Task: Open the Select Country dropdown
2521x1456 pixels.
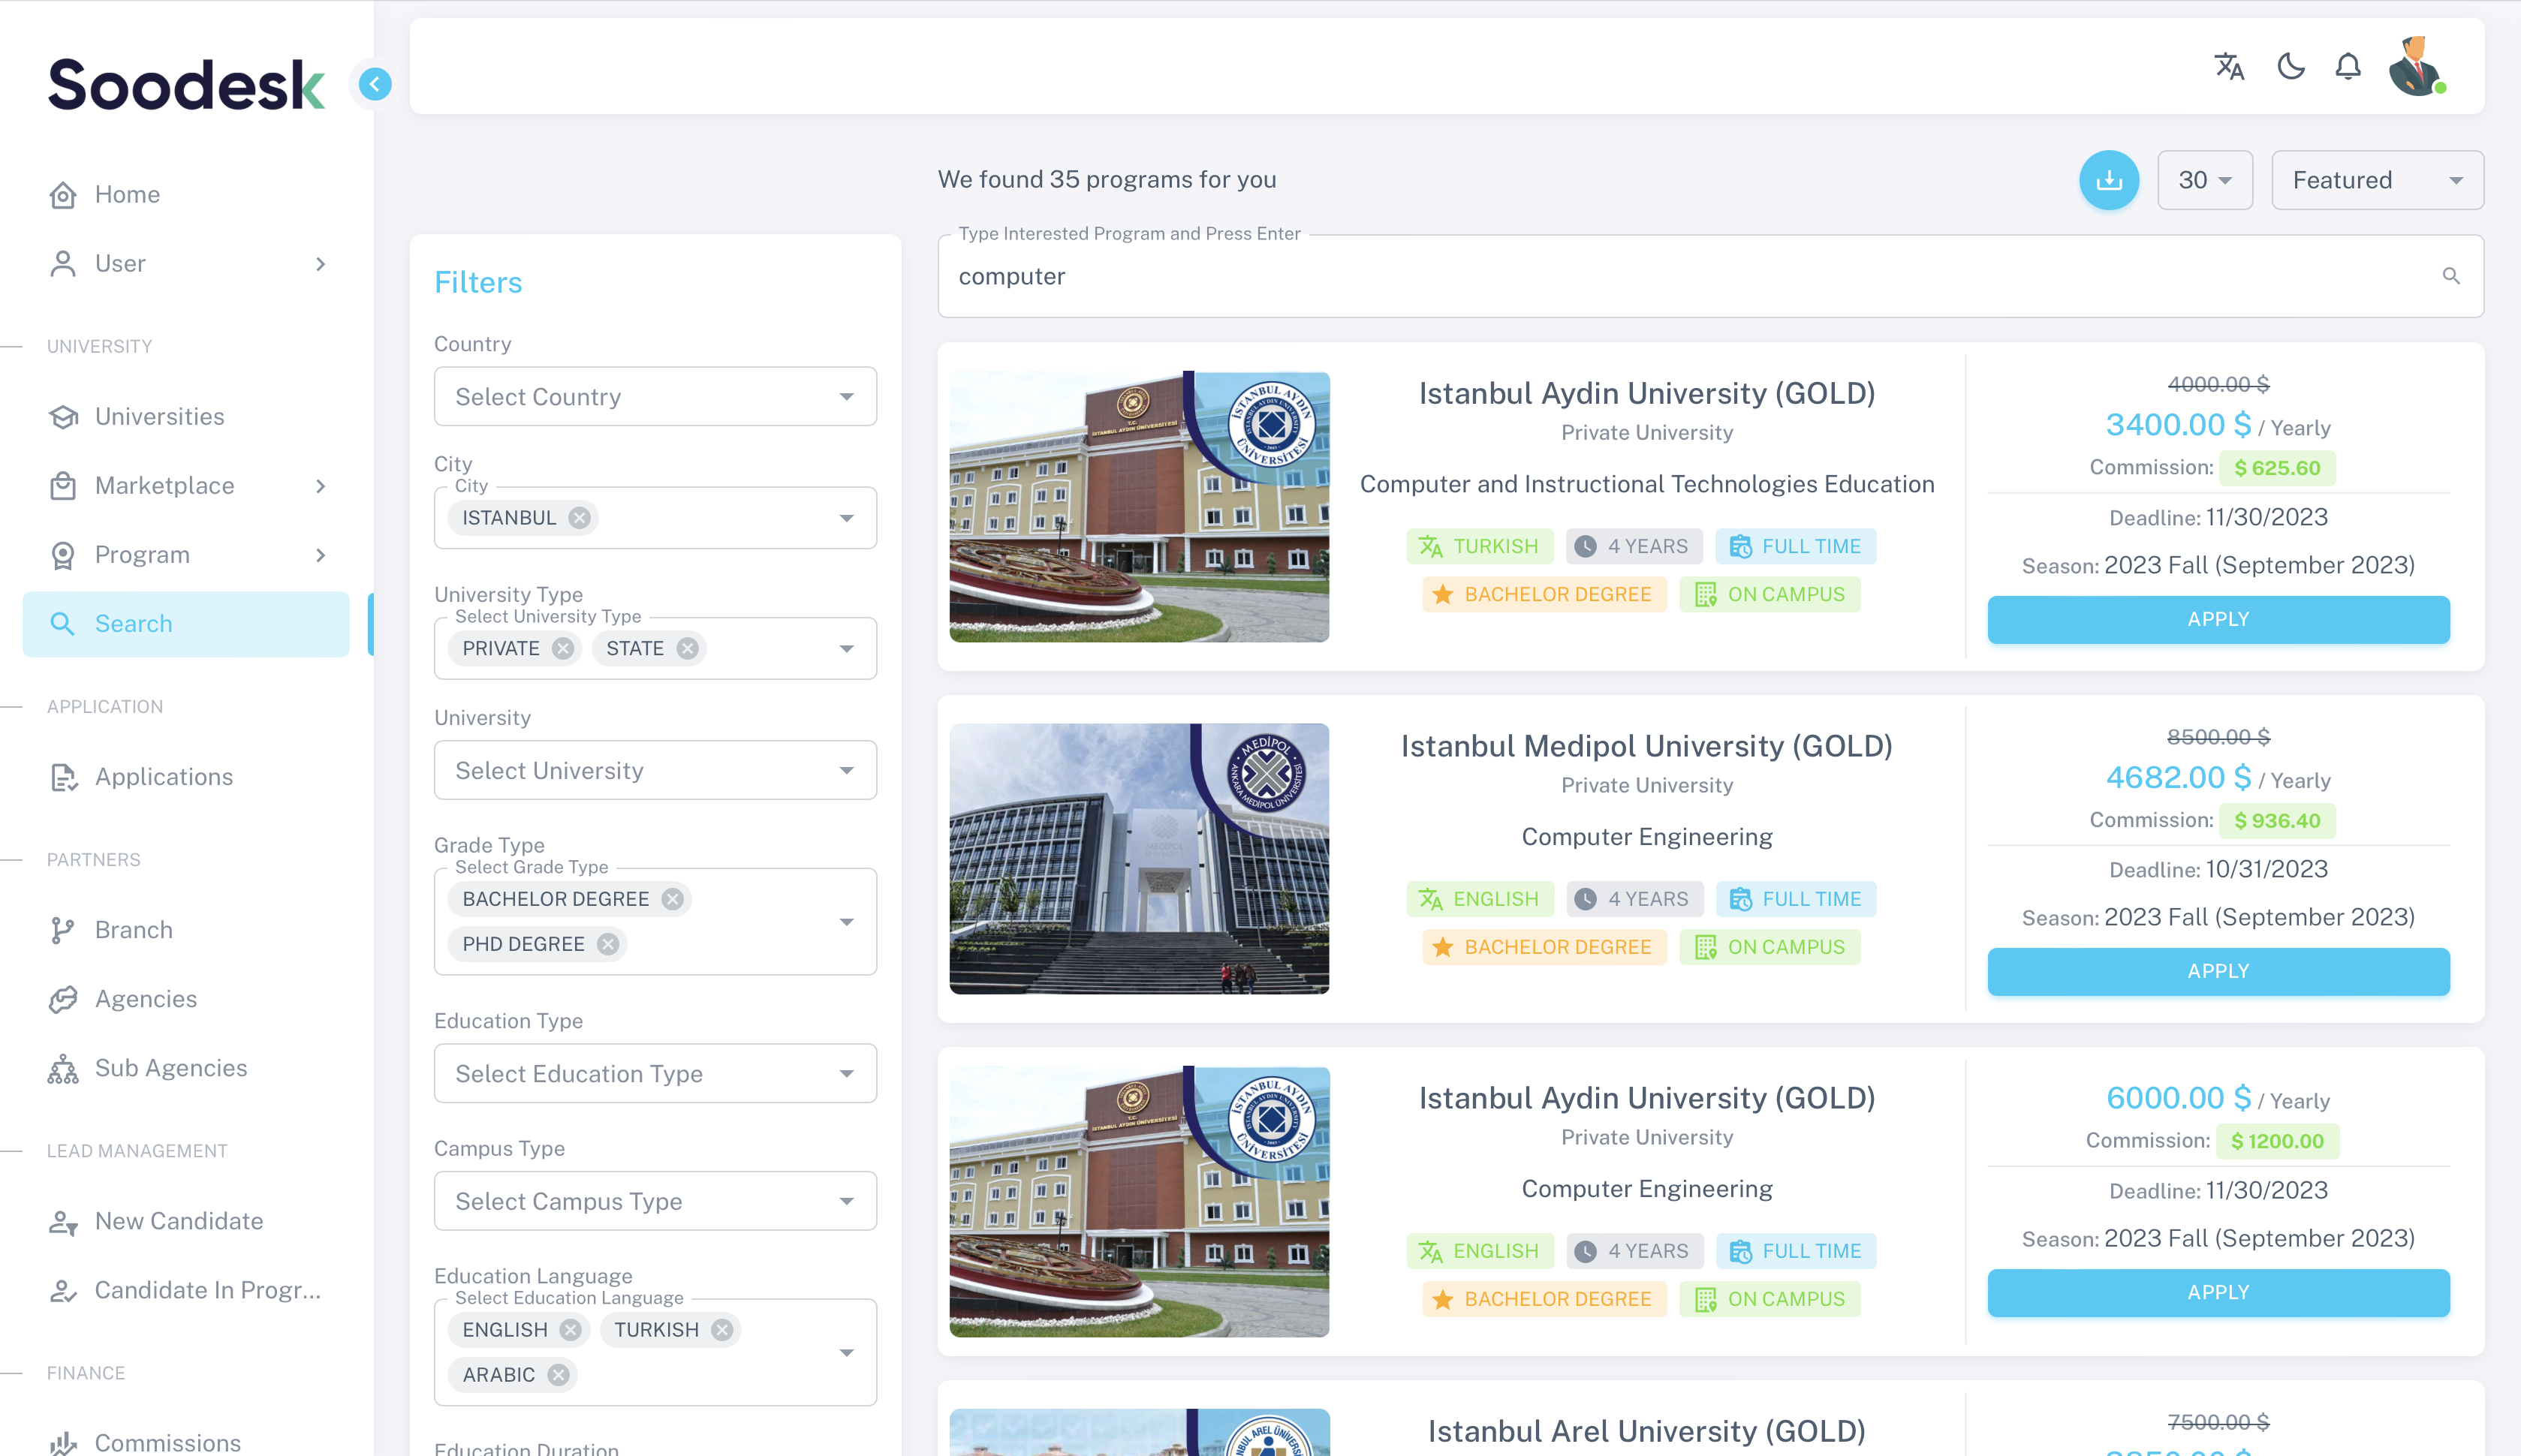Action: click(655, 396)
